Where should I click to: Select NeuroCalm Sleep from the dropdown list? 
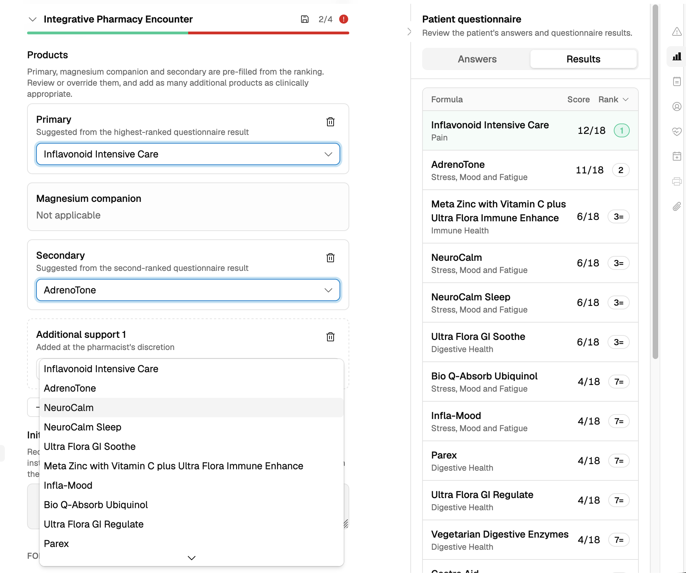point(191,427)
